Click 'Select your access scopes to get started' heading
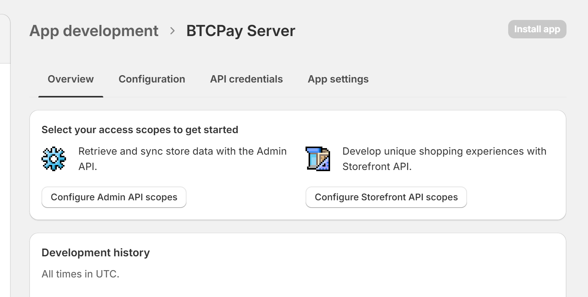The width and height of the screenshot is (588, 297). coord(140,130)
